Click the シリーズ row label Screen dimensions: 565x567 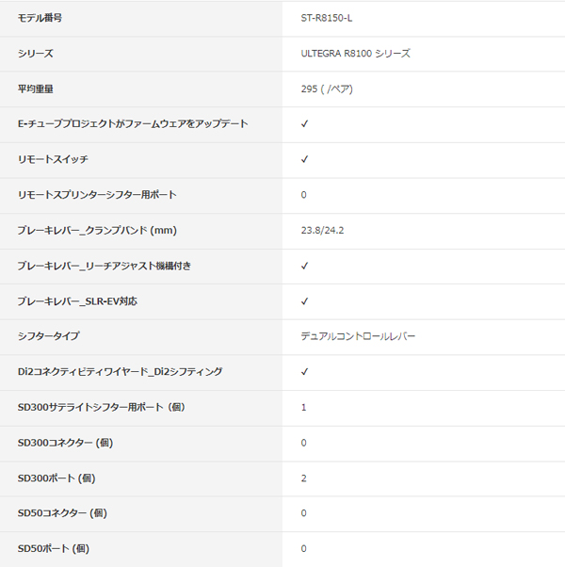pos(36,54)
